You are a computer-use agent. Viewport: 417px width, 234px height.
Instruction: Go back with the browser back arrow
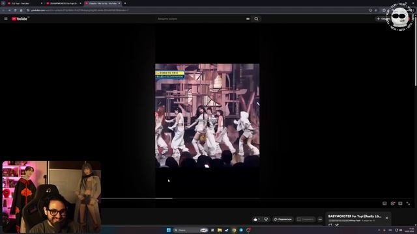click(3, 10)
